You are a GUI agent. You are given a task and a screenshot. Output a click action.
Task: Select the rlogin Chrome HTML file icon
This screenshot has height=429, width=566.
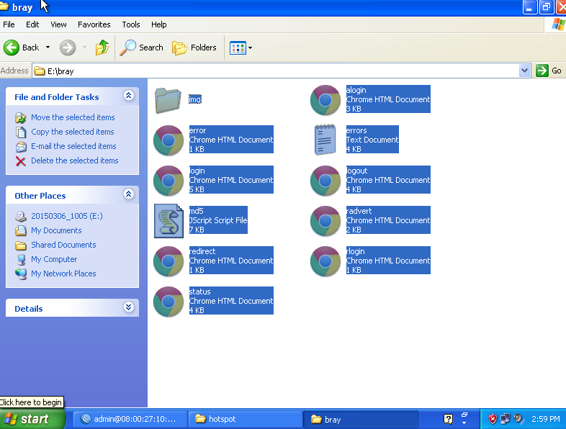325,261
